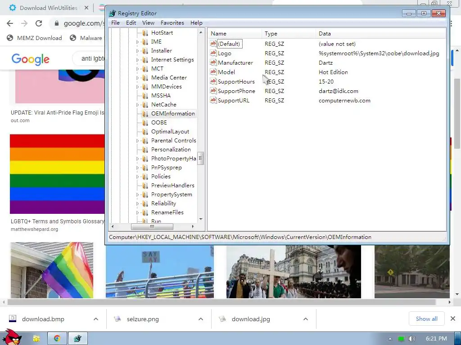Click the Google logo
Screen dimensions: 461x345
pos(31,59)
